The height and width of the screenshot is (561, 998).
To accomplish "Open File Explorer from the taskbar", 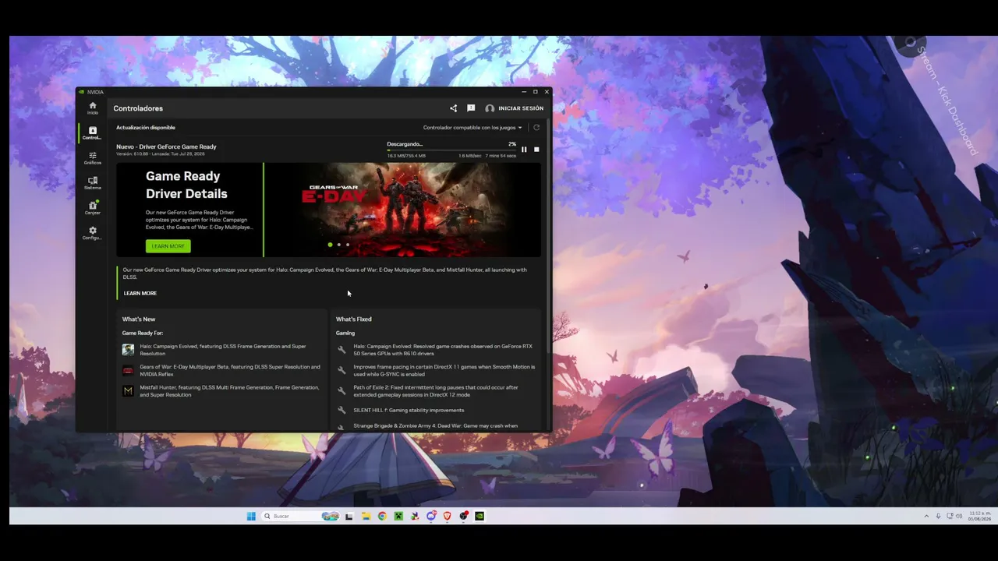I will pos(366,516).
